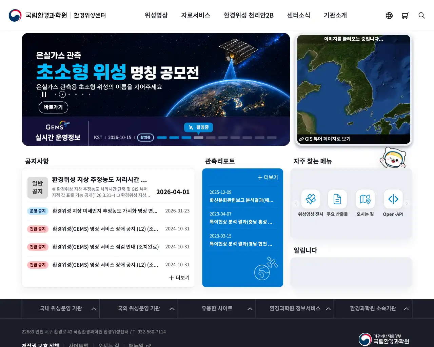Click the 바로가기 banner button
The height and width of the screenshot is (347, 434).
(x=53, y=107)
